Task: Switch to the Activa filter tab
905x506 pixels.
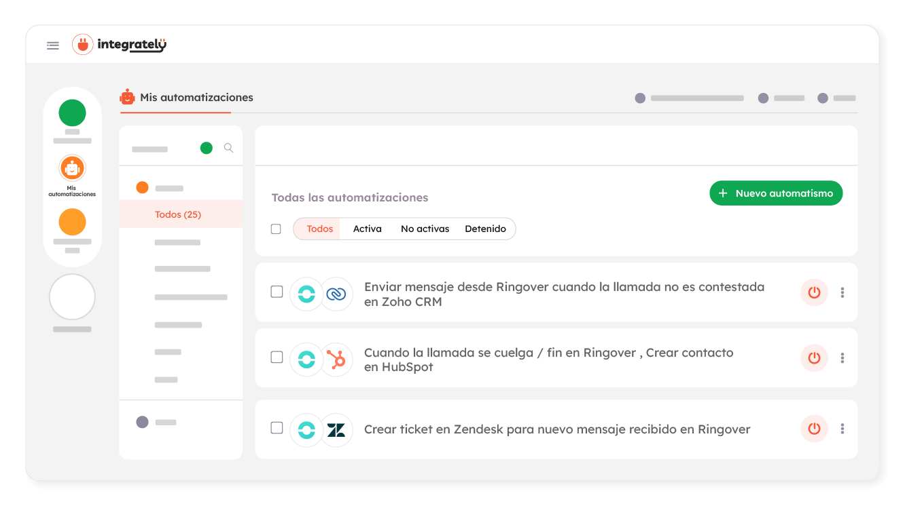Action: coord(367,229)
